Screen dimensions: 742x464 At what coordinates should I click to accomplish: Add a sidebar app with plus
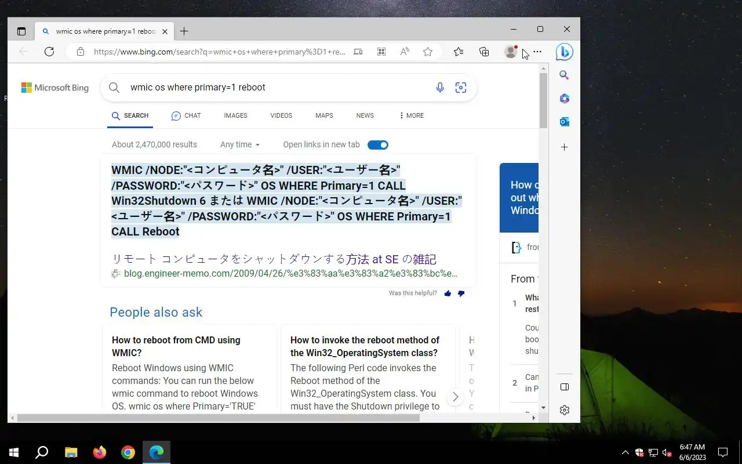tap(564, 147)
